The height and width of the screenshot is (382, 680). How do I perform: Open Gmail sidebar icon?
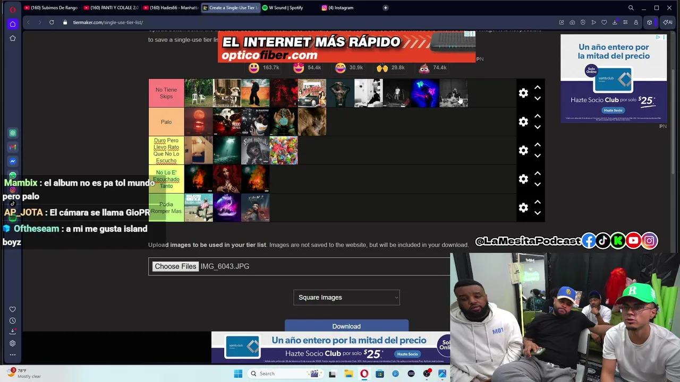tap(13, 147)
